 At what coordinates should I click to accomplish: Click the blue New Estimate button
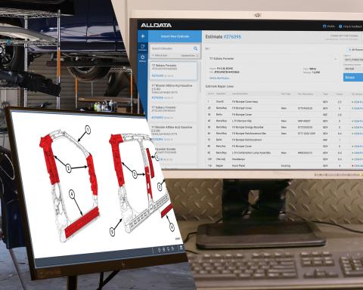click(x=175, y=36)
